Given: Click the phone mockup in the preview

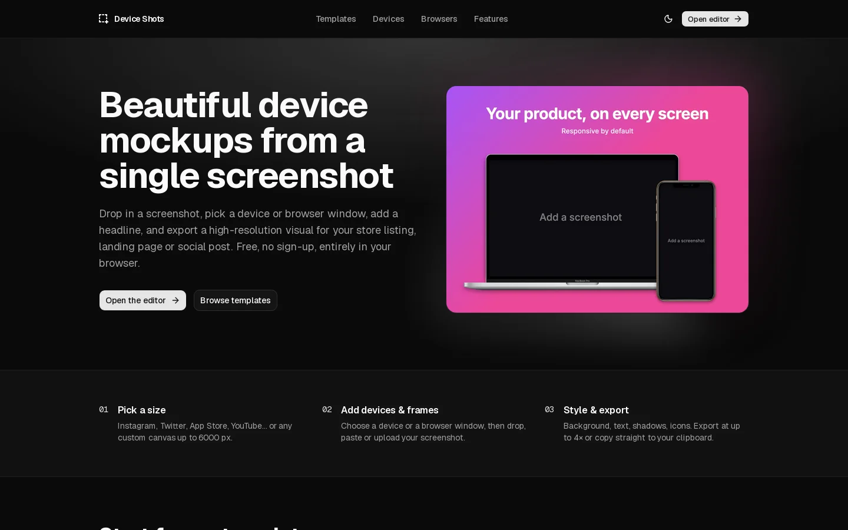Looking at the screenshot, I should point(686,241).
